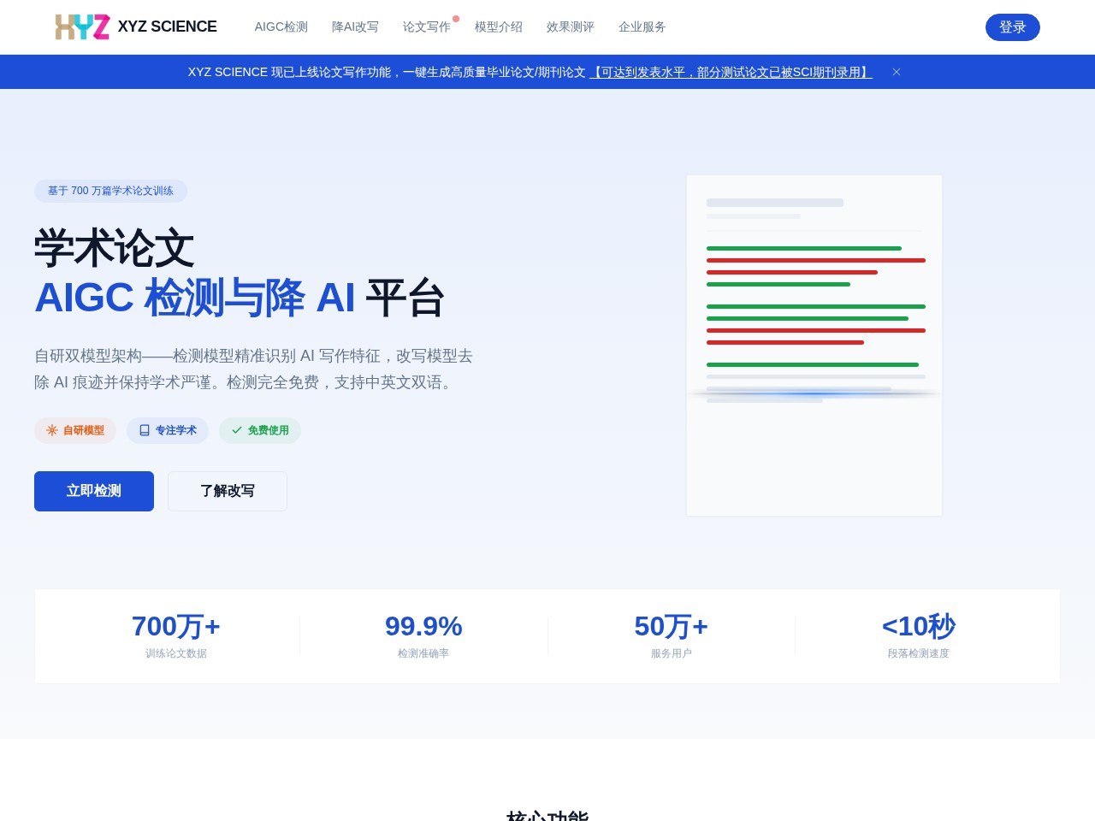Open the AIGC检测 nav item
Viewport: 1095px width, 821px height.
(x=281, y=27)
